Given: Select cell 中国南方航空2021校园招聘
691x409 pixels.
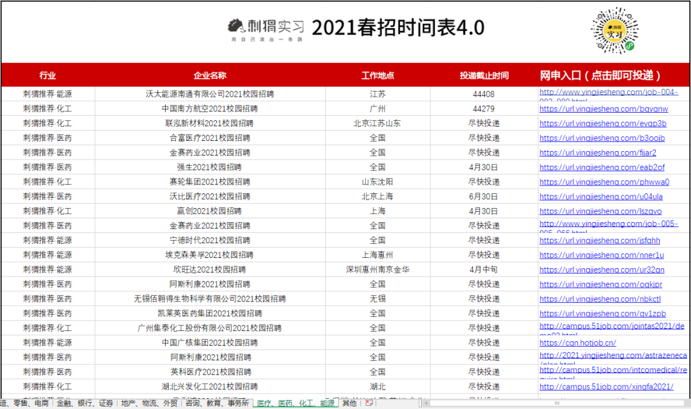Looking at the screenshot, I should tap(210, 108).
